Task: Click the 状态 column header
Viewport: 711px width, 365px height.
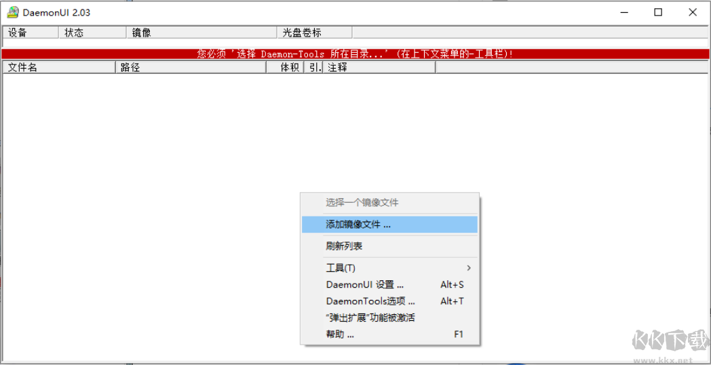Action: pos(93,33)
